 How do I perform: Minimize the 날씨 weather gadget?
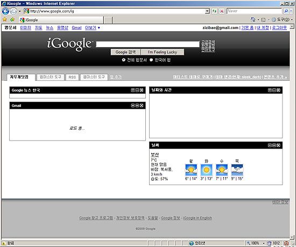click(x=274, y=145)
